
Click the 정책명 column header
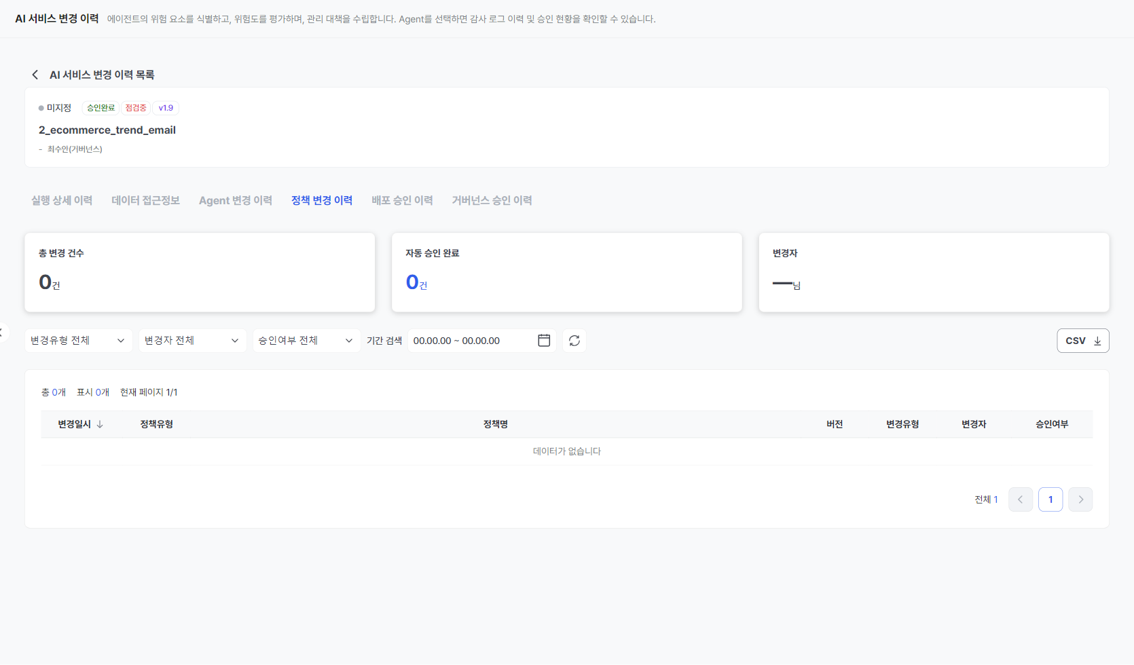[x=496, y=424]
